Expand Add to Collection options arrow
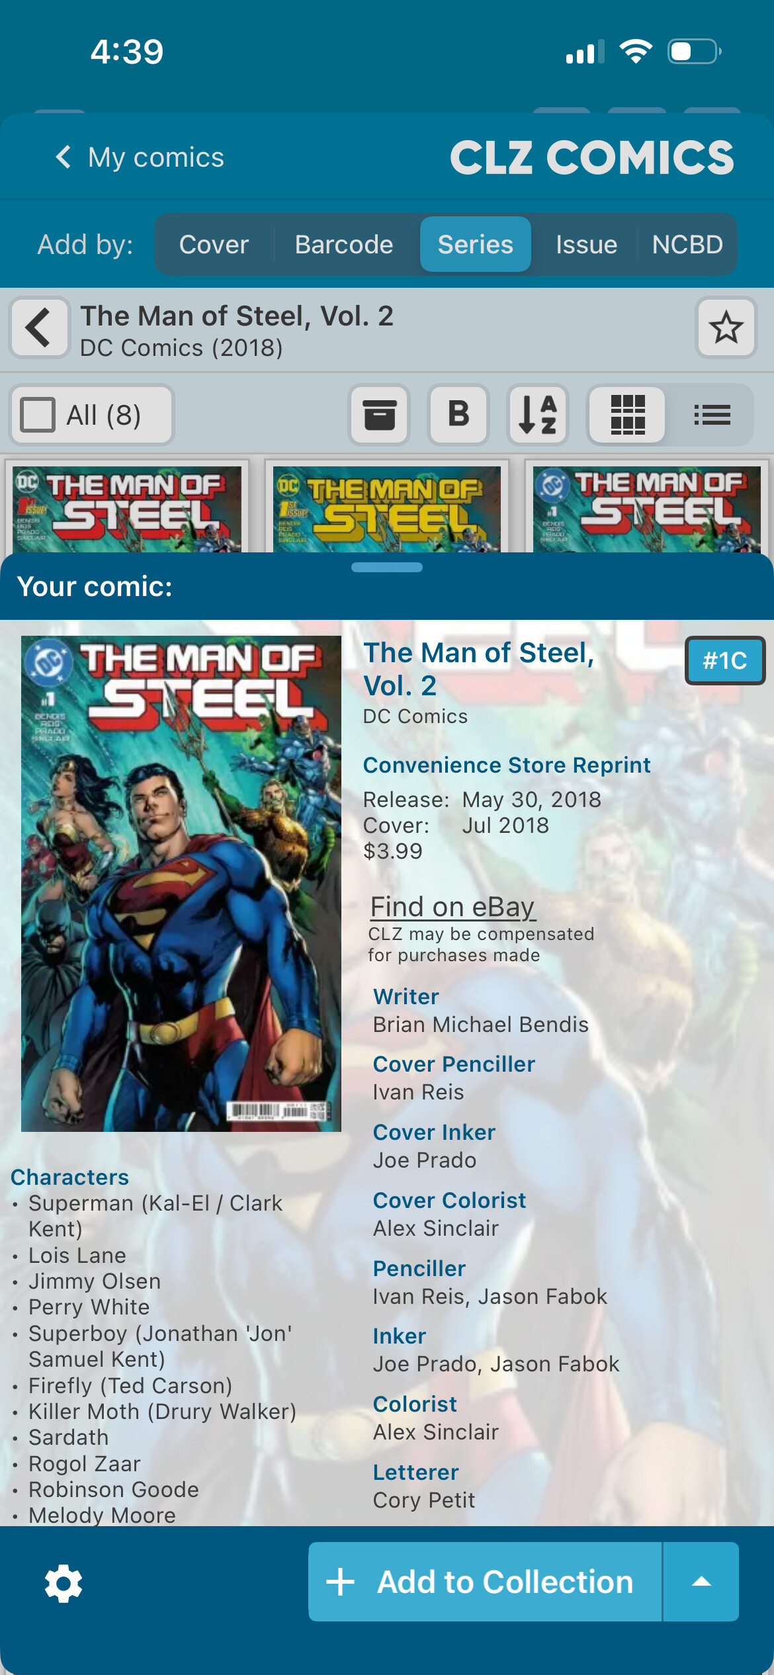 [x=701, y=1582]
